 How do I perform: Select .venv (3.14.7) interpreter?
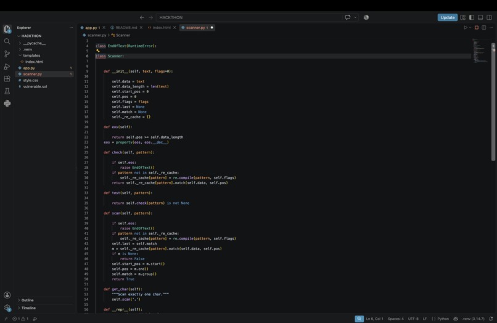pyautogui.click(x=473, y=319)
